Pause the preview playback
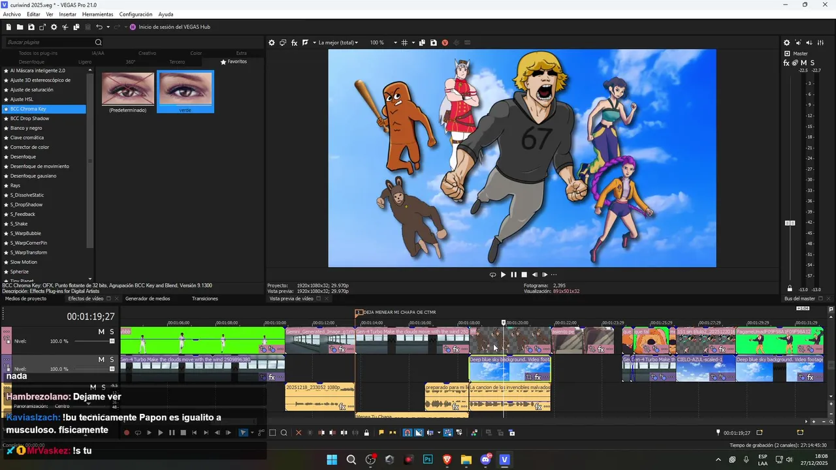The image size is (836, 470). tap(513, 275)
